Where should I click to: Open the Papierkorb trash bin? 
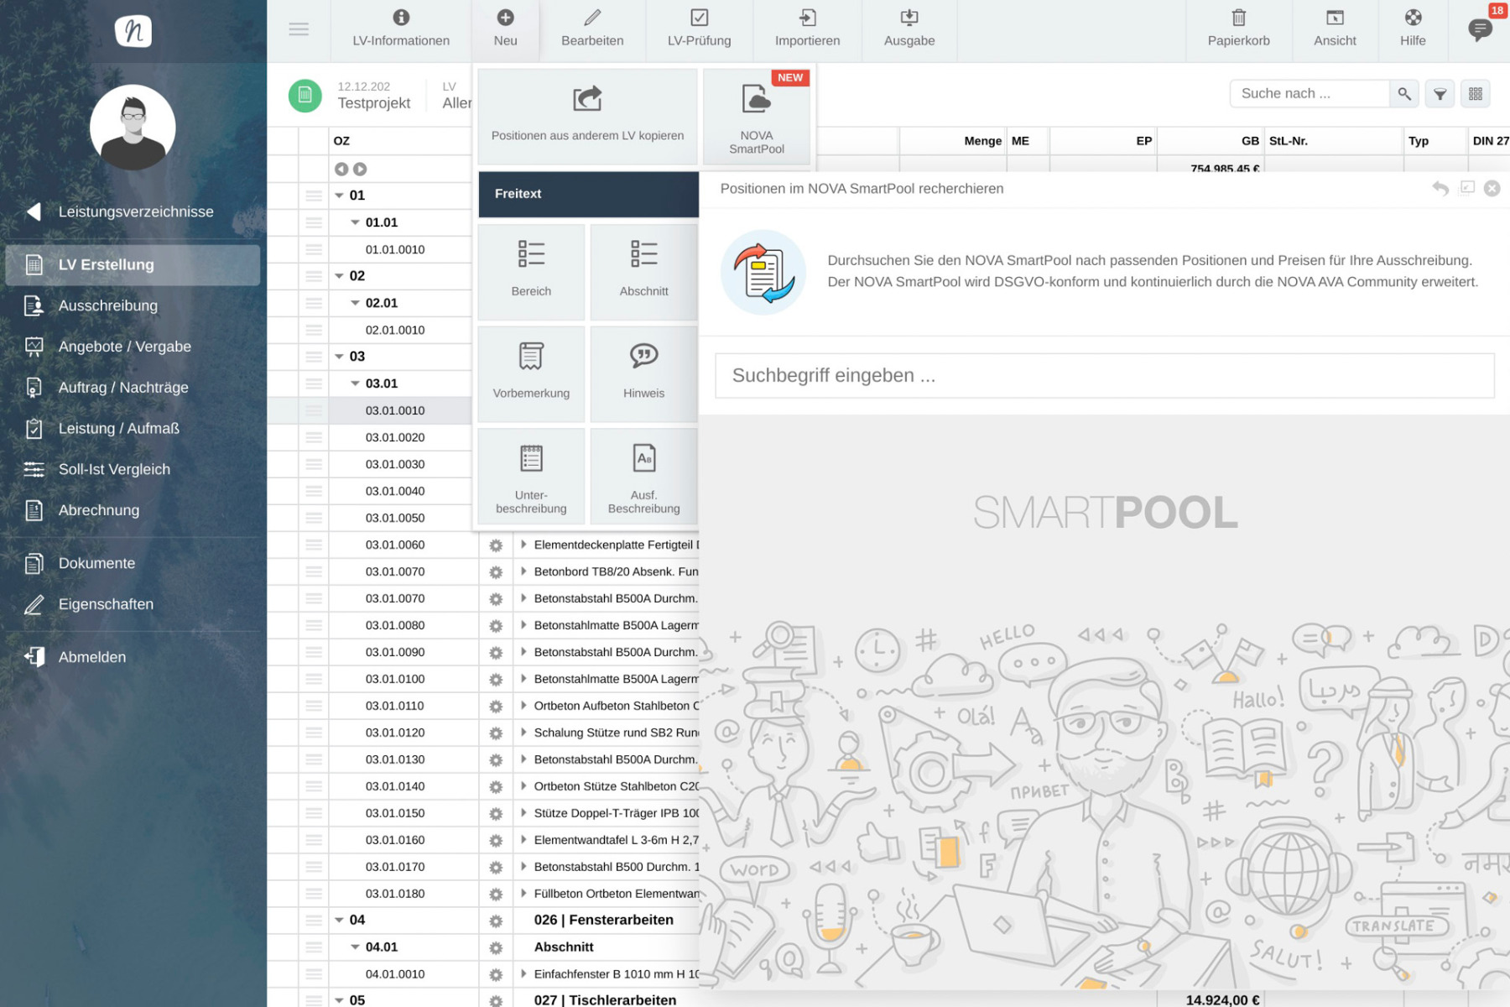(x=1237, y=29)
